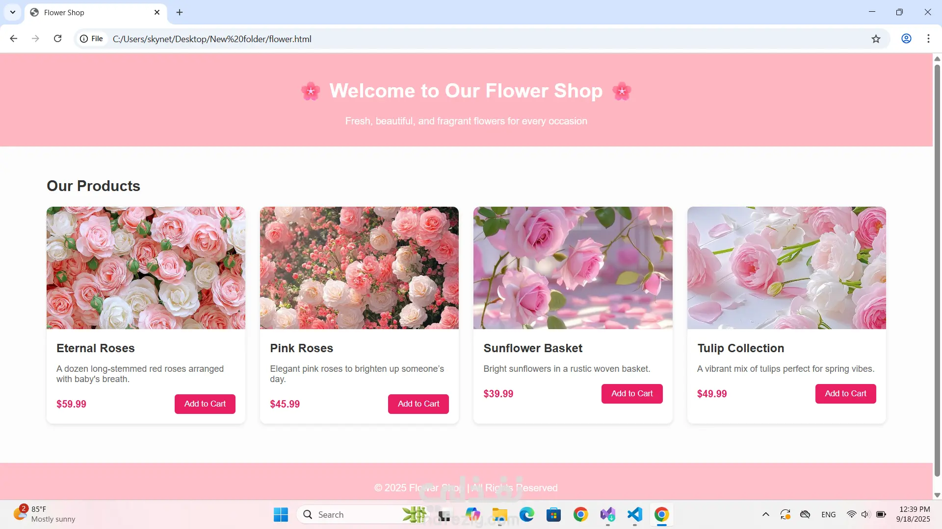The width and height of the screenshot is (942, 529).
Task: Add Eternal Roses to cart
Action: (x=205, y=404)
